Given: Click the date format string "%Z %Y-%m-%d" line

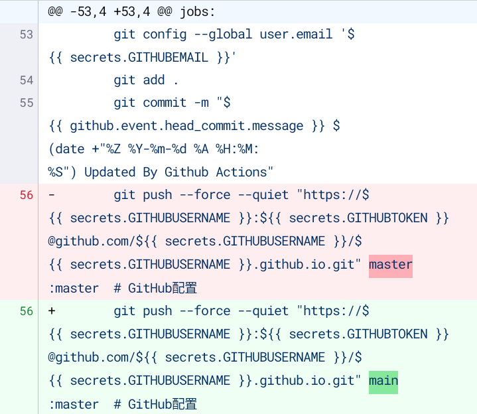Looking at the screenshot, I should [x=154, y=149].
